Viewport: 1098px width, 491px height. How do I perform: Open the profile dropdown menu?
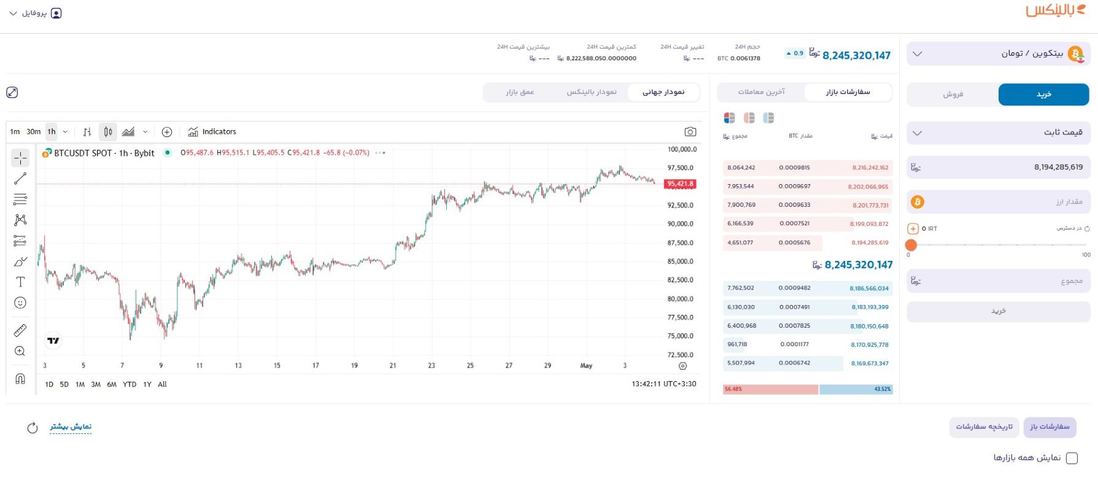(x=35, y=14)
